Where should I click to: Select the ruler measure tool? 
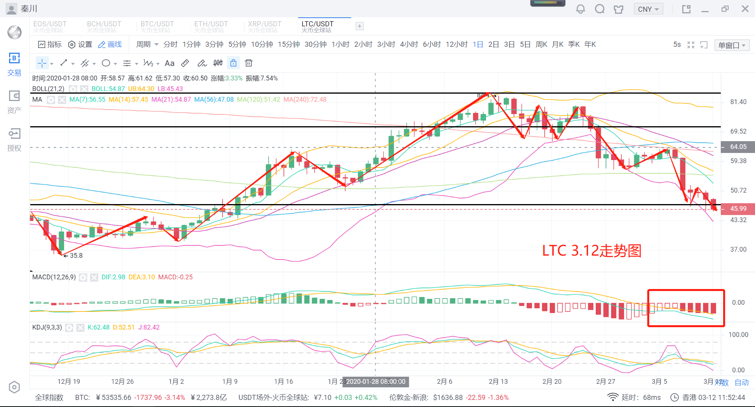click(185, 63)
